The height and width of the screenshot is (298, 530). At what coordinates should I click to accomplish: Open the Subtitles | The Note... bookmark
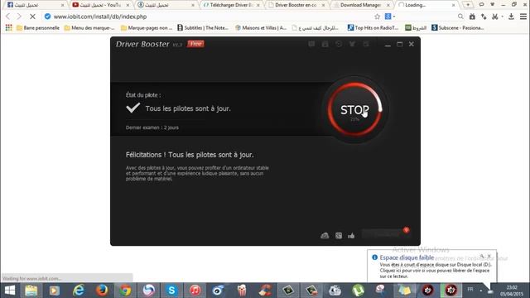point(203,27)
